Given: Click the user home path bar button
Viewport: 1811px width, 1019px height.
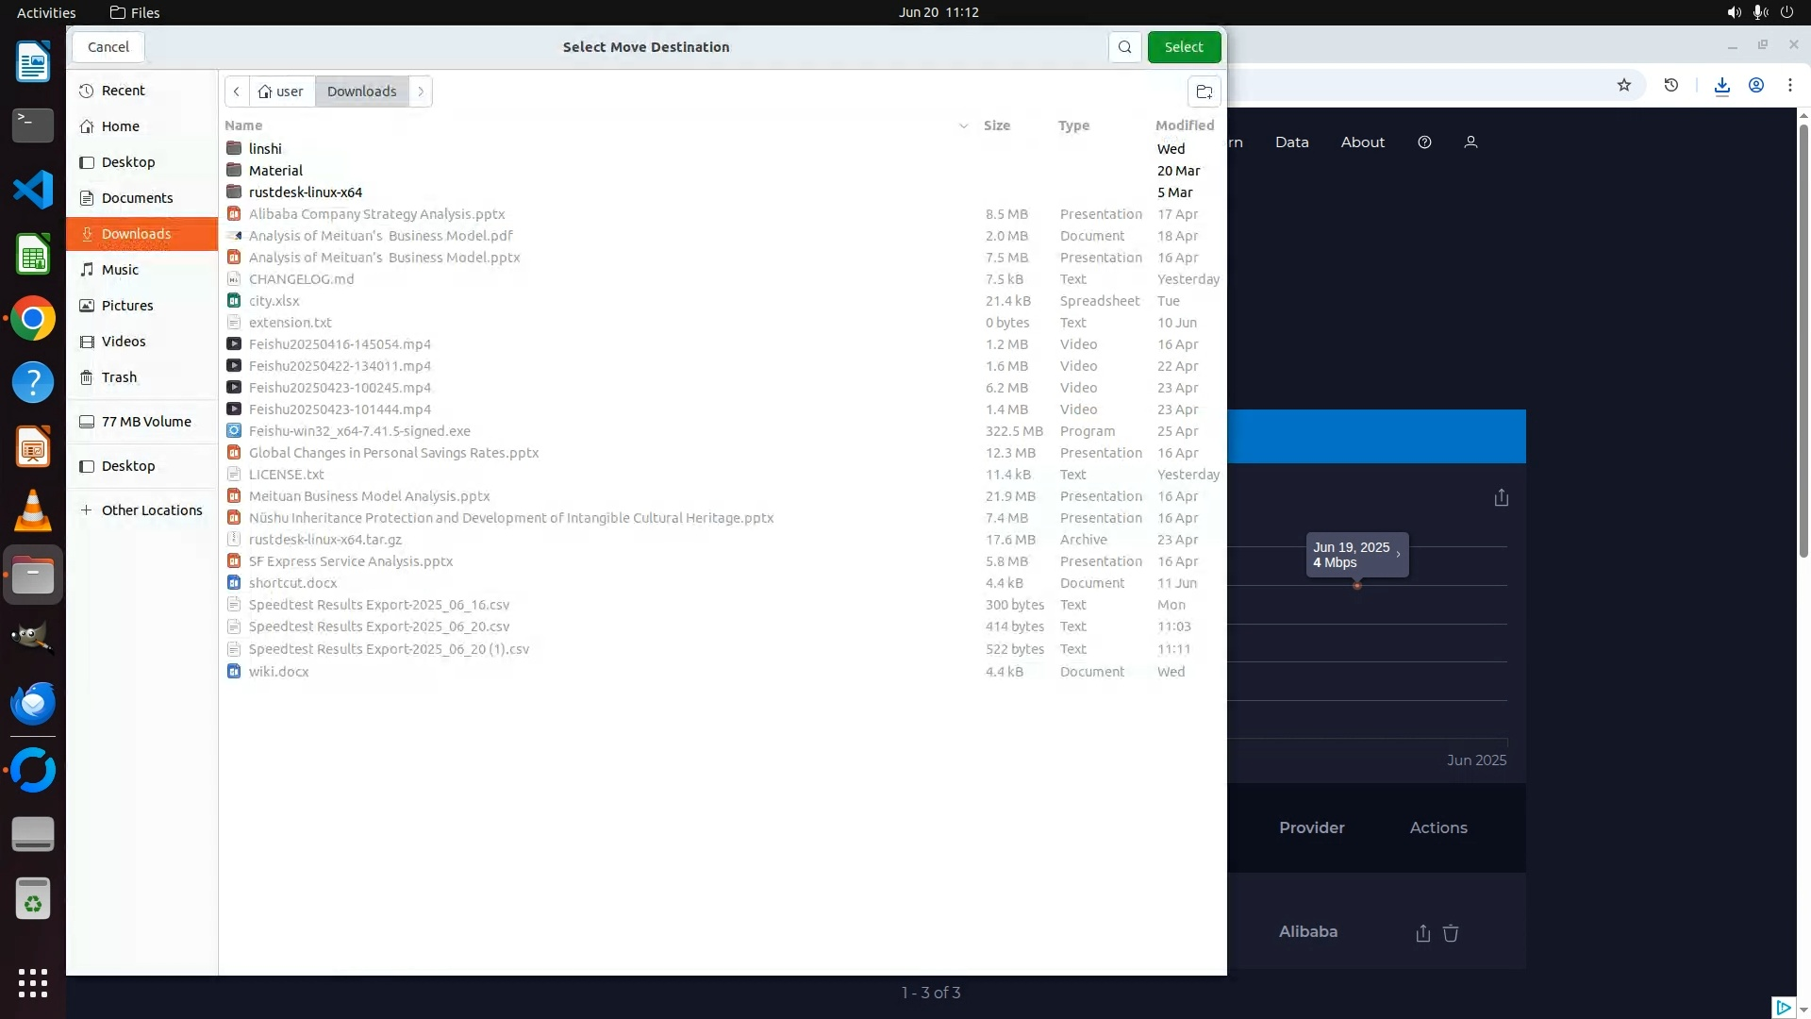Looking at the screenshot, I should click(x=281, y=92).
